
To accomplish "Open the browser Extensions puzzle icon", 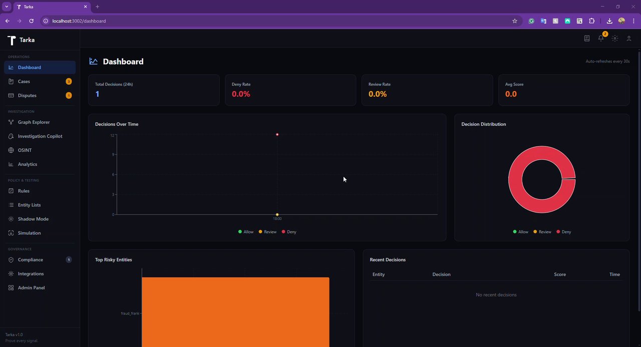I will click(x=591, y=21).
